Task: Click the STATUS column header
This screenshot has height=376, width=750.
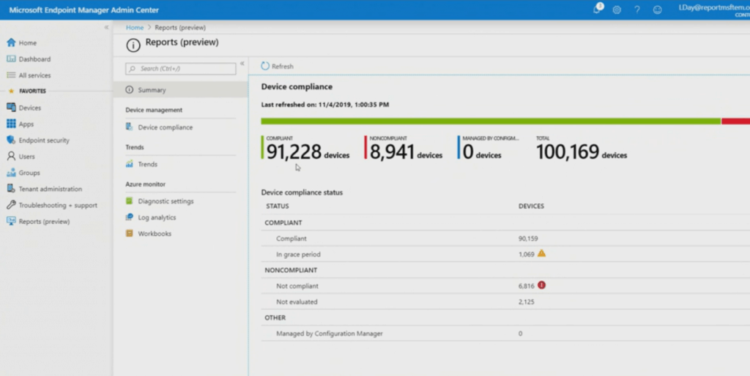Action: (278, 206)
